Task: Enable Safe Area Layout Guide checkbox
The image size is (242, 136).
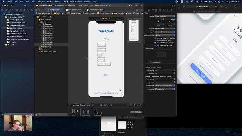Action: point(155,46)
